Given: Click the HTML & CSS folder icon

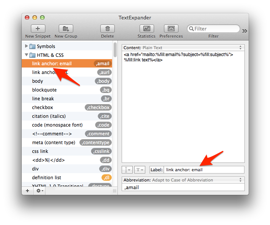Looking at the screenshot, I should point(32,55).
